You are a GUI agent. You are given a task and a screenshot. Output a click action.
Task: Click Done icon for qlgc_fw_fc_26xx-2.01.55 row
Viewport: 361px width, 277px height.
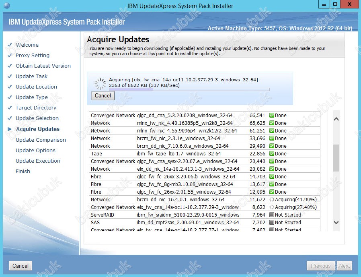click(x=272, y=192)
